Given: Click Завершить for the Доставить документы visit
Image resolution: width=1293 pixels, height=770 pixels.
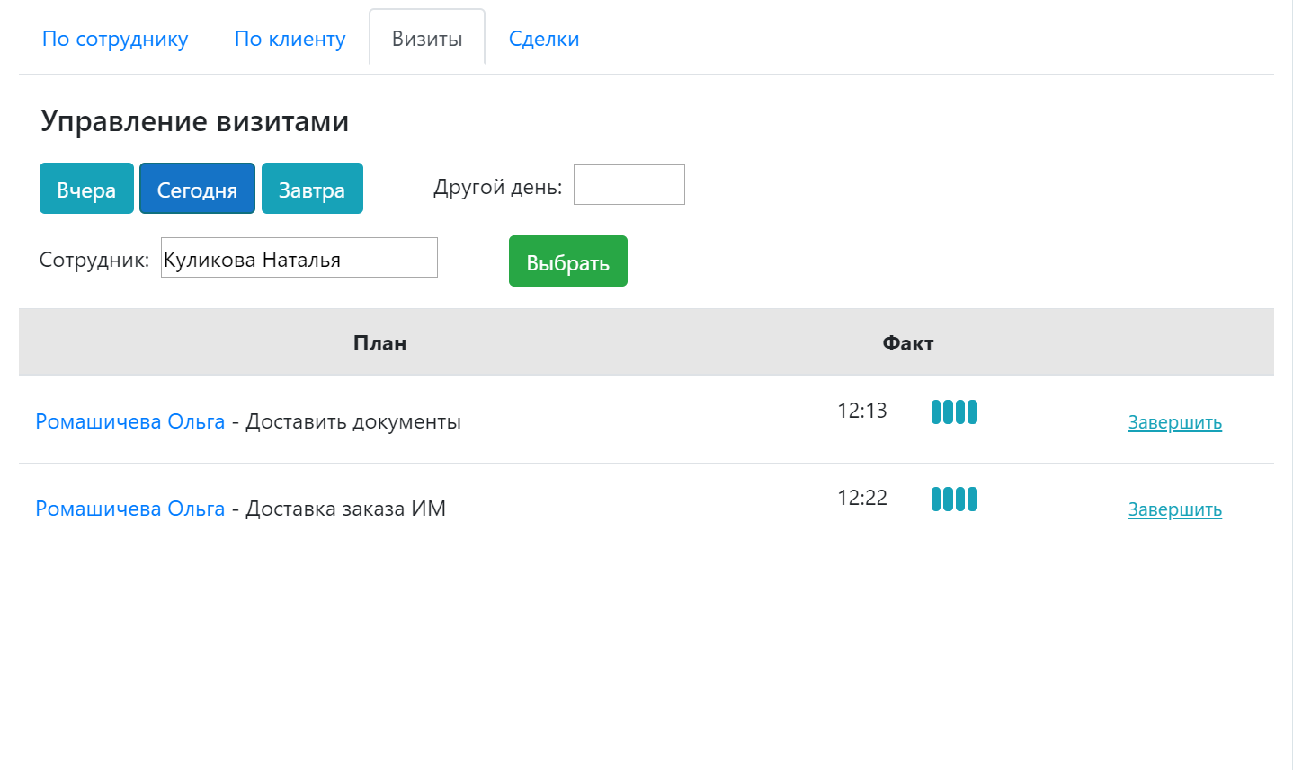Looking at the screenshot, I should 1174,422.
